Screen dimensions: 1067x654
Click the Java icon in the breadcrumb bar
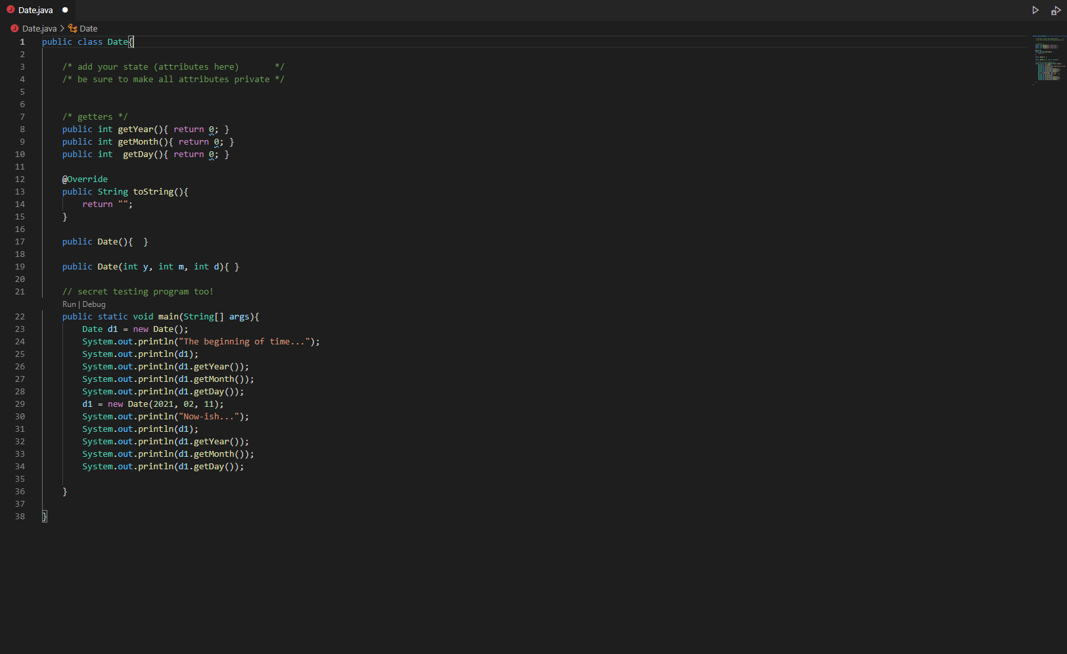[x=14, y=28]
